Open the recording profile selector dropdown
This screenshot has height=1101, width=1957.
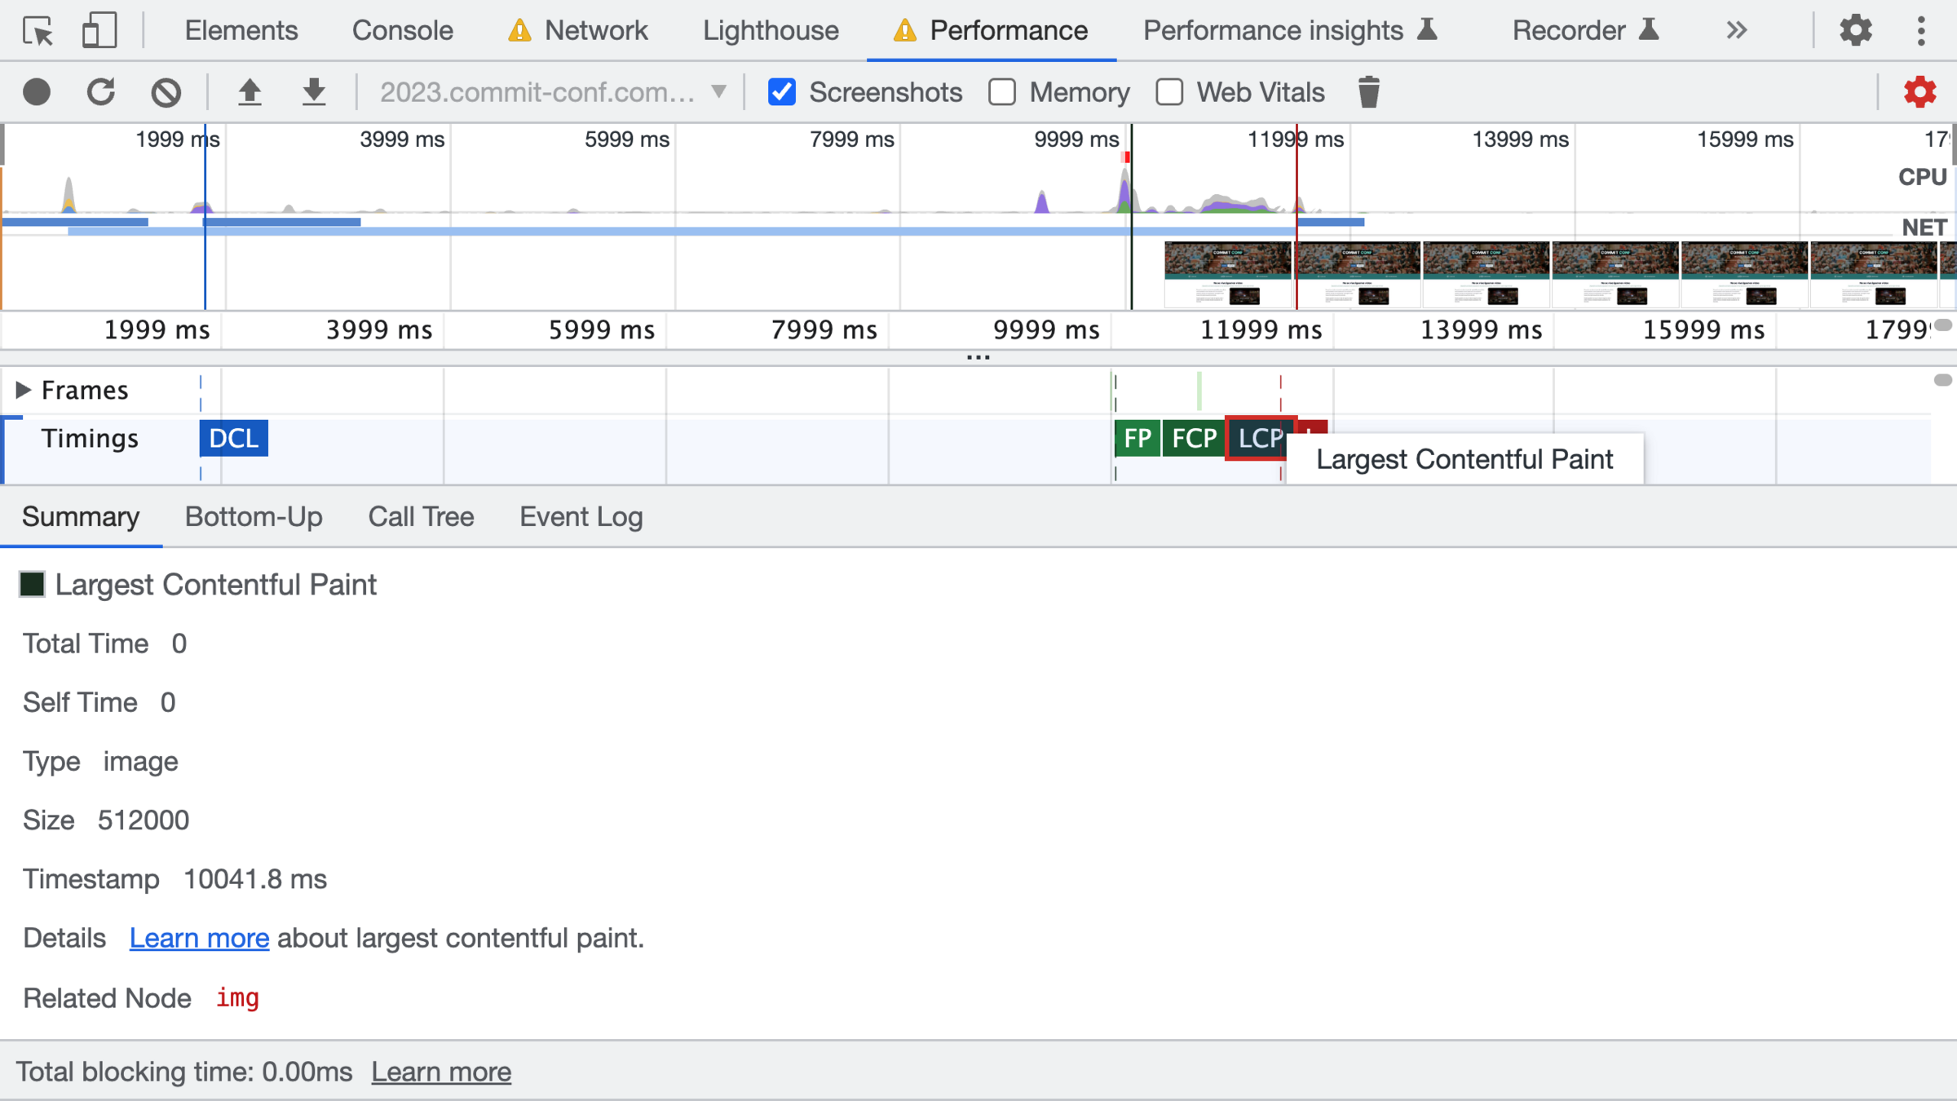pos(553,92)
